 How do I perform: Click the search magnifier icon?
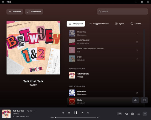pos(100,12)
